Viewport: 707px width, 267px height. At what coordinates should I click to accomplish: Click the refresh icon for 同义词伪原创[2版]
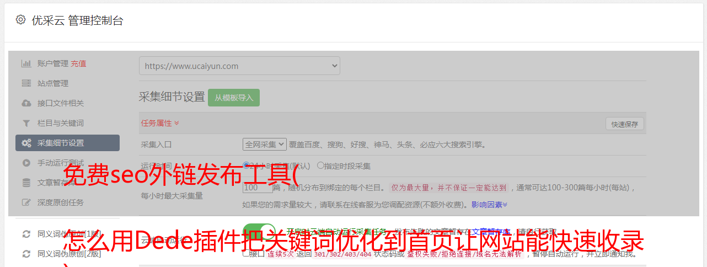pyautogui.click(x=26, y=254)
